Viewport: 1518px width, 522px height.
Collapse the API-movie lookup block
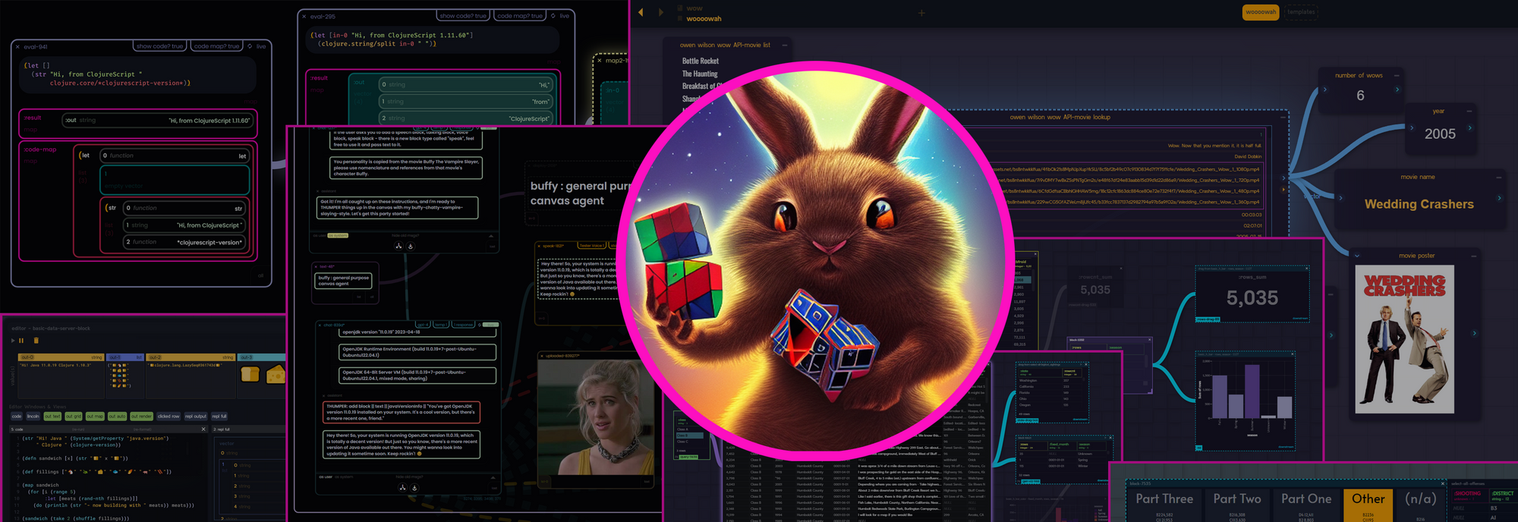pos(1283,118)
